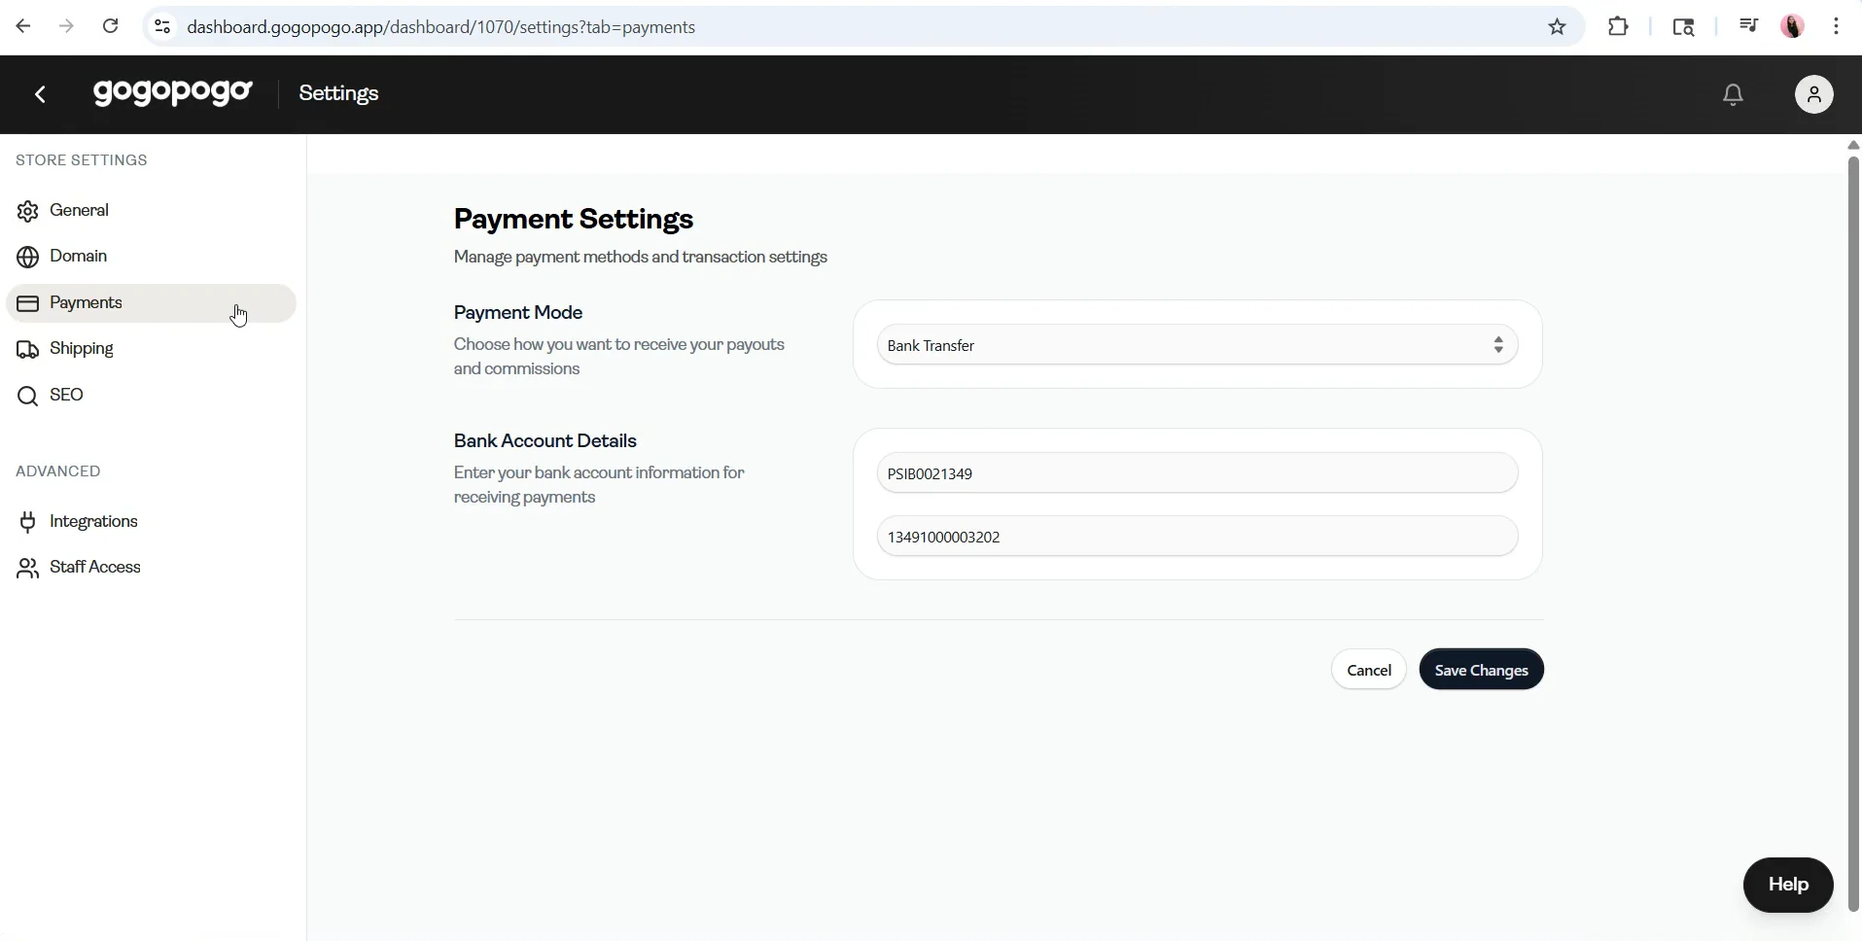1862x941 pixels.
Task: Click the 13491000003202 account number field
Action: [1197, 537]
